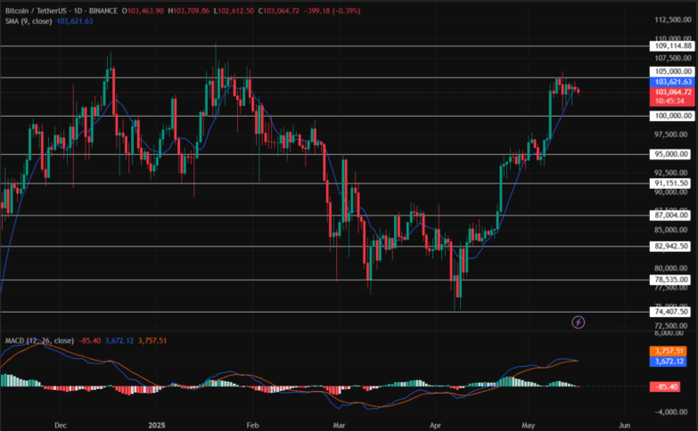The image size is (698, 431).
Task: Click the 107,500.00 price scale value
Action: pos(672,58)
